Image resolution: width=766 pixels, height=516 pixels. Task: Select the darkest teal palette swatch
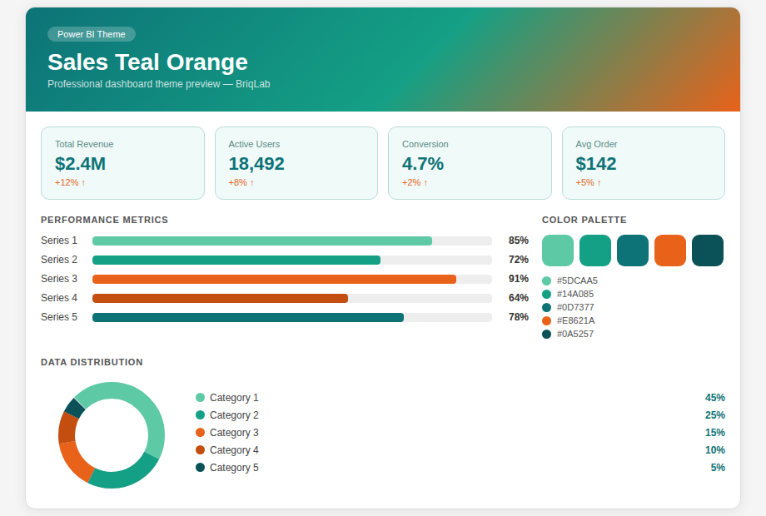708,251
